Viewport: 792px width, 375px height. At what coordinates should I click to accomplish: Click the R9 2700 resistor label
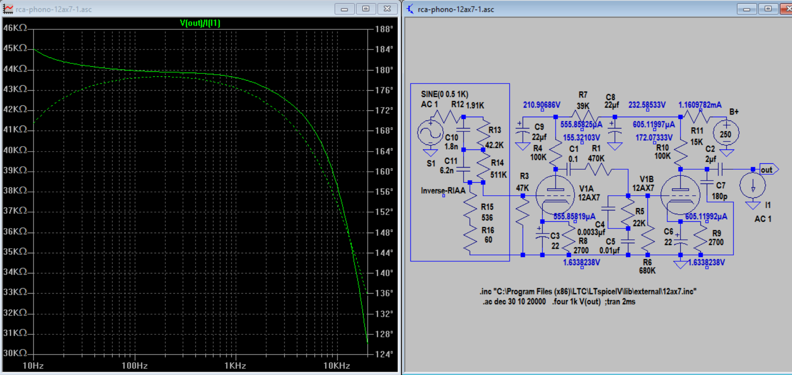click(x=716, y=238)
